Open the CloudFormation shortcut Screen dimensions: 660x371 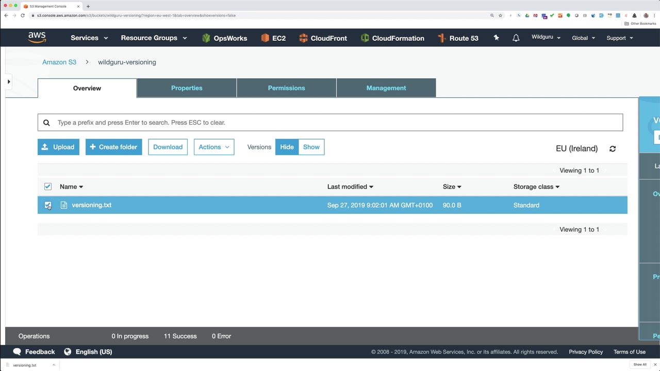[392, 38]
